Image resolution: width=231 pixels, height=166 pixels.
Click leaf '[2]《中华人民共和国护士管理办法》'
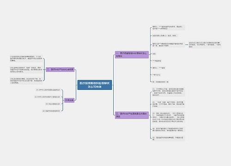47,97
